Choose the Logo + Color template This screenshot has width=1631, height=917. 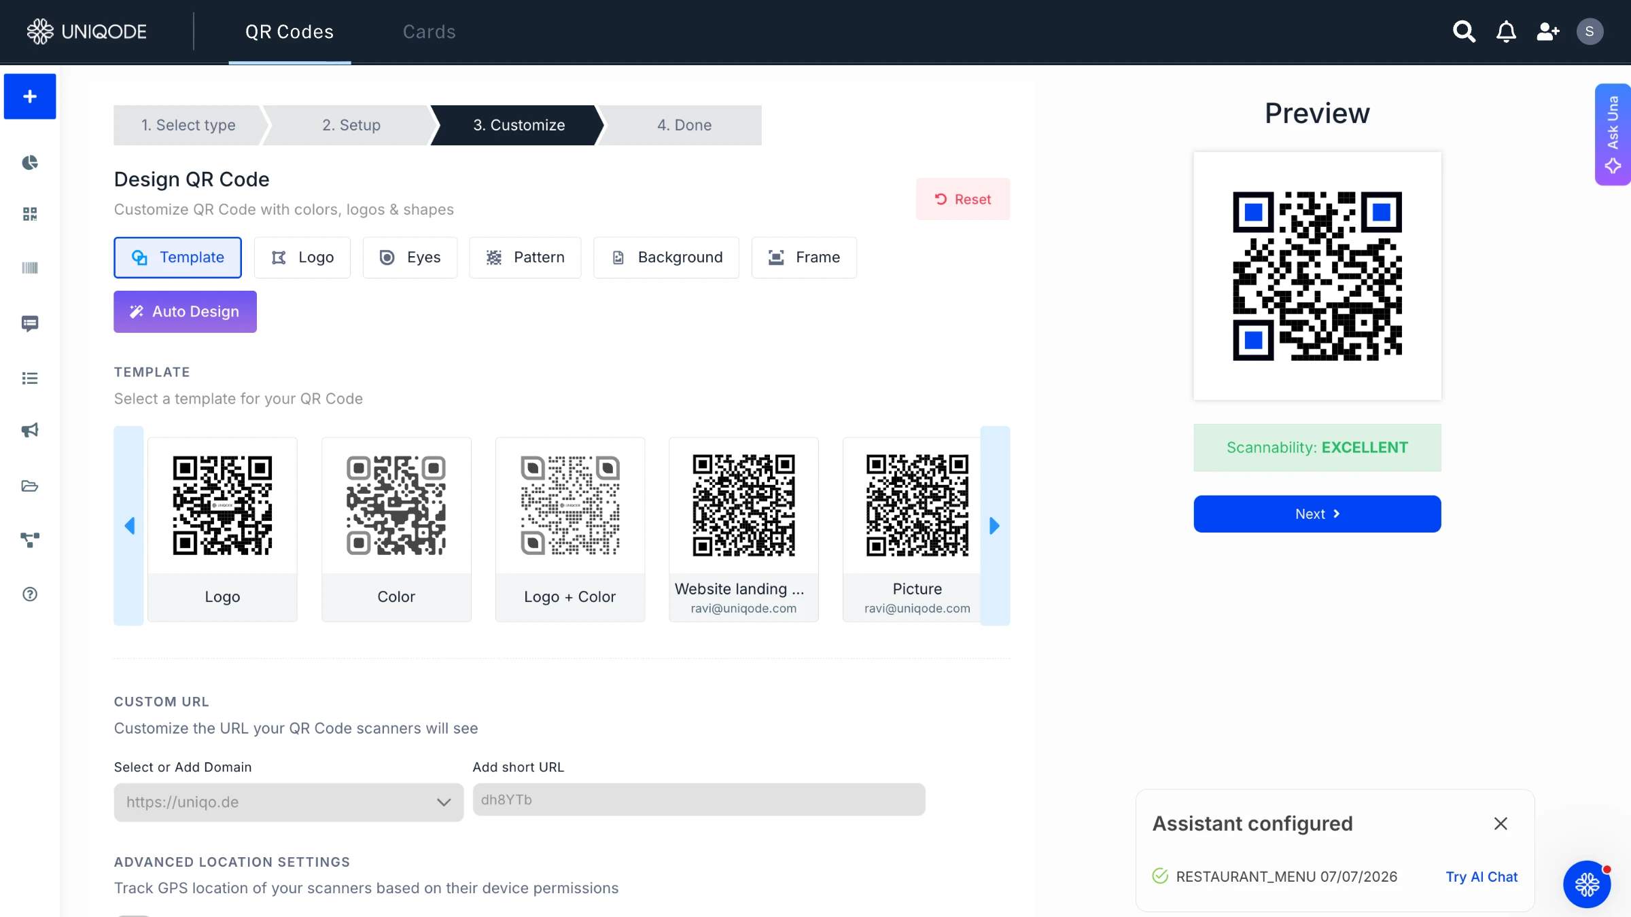click(x=570, y=529)
